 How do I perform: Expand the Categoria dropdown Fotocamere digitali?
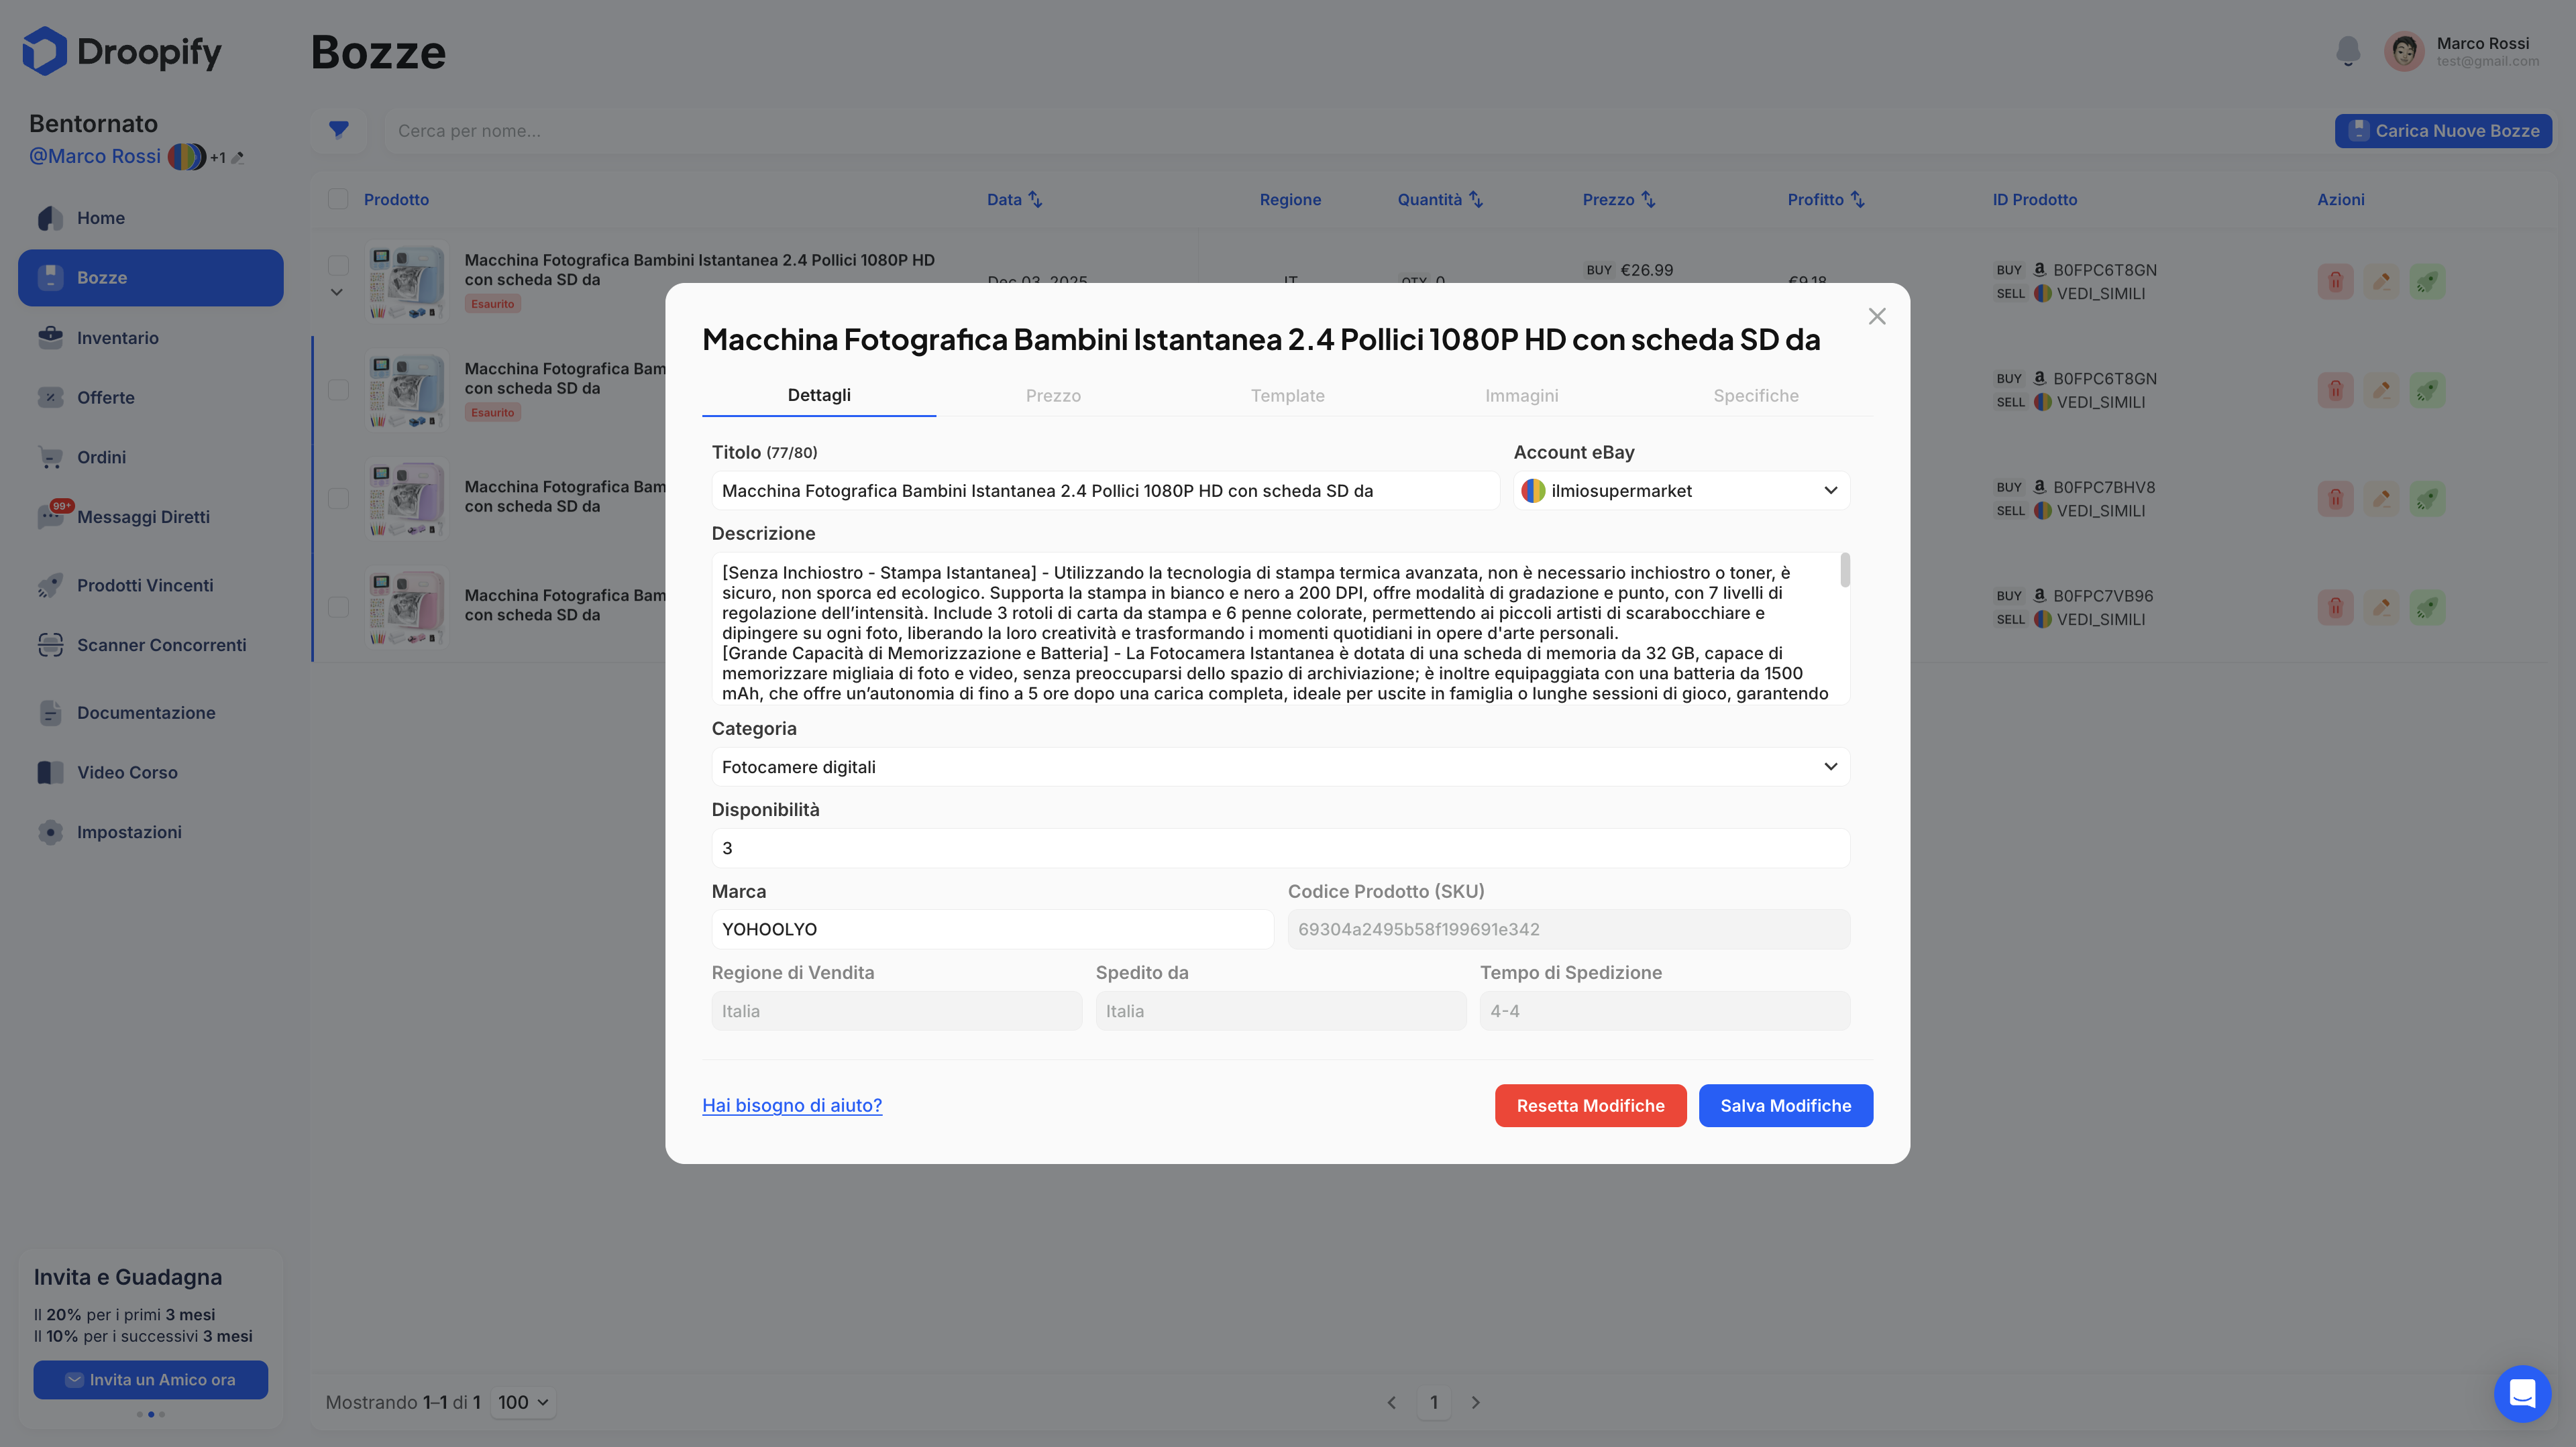point(1280,766)
